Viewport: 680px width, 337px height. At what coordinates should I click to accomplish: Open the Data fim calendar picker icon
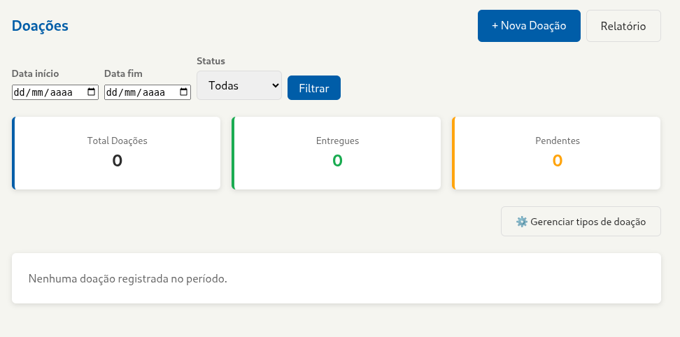[x=183, y=92]
